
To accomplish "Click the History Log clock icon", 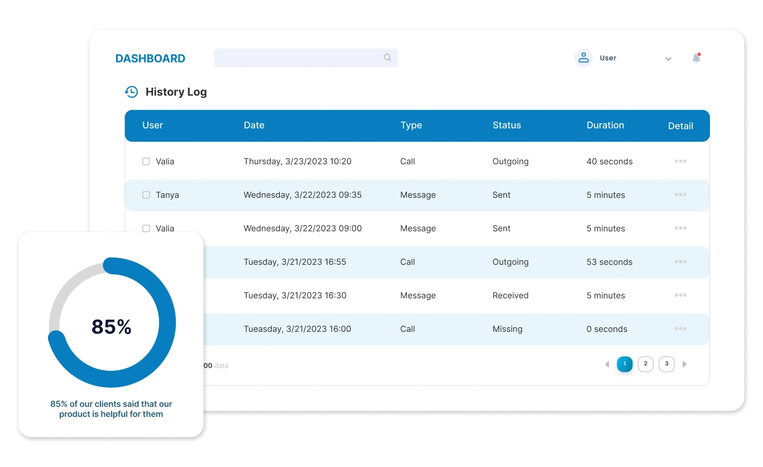I will [131, 92].
